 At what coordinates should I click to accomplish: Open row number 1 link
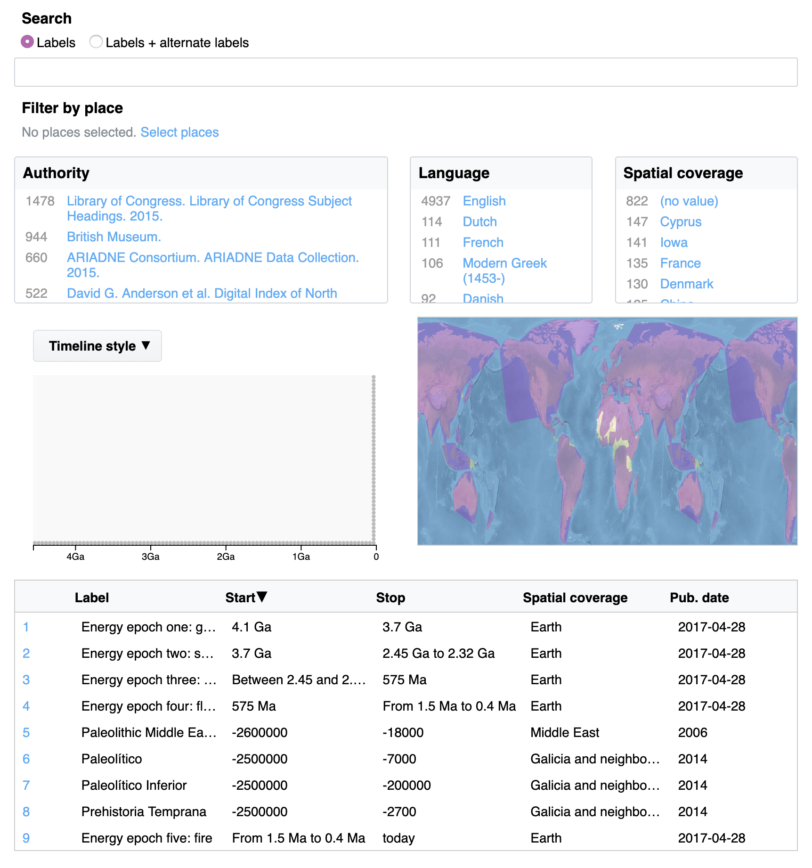pyautogui.click(x=26, y=627)
